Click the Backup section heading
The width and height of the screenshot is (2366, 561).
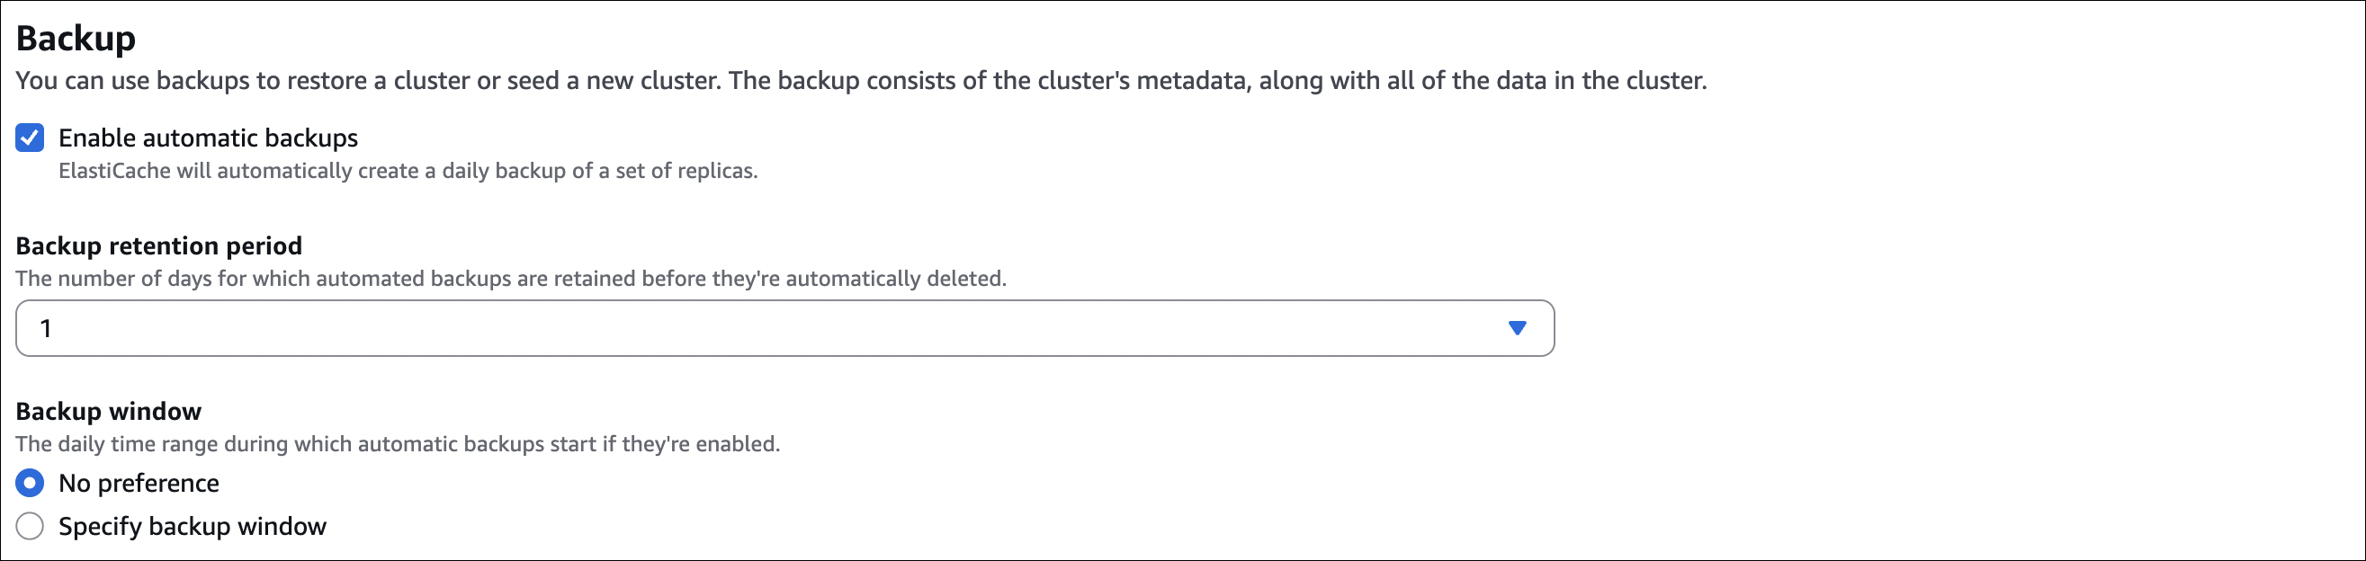click(x=76, y=39)
